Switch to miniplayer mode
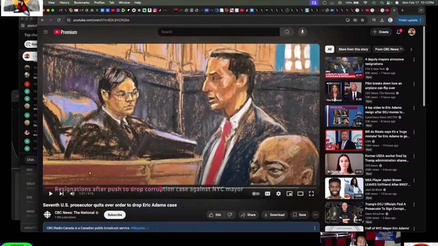The height and width of the screenshot is (246, 438). pyautogui.click(x=289, y=194)
